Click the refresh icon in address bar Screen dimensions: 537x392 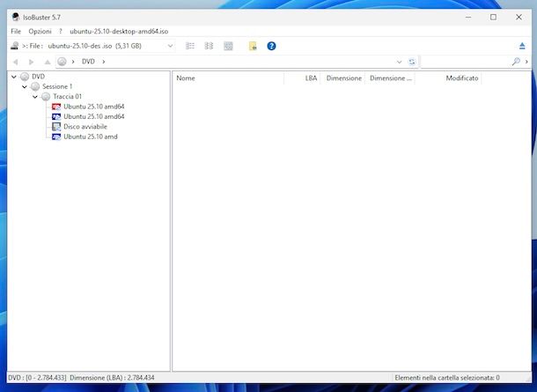[411, 62]
